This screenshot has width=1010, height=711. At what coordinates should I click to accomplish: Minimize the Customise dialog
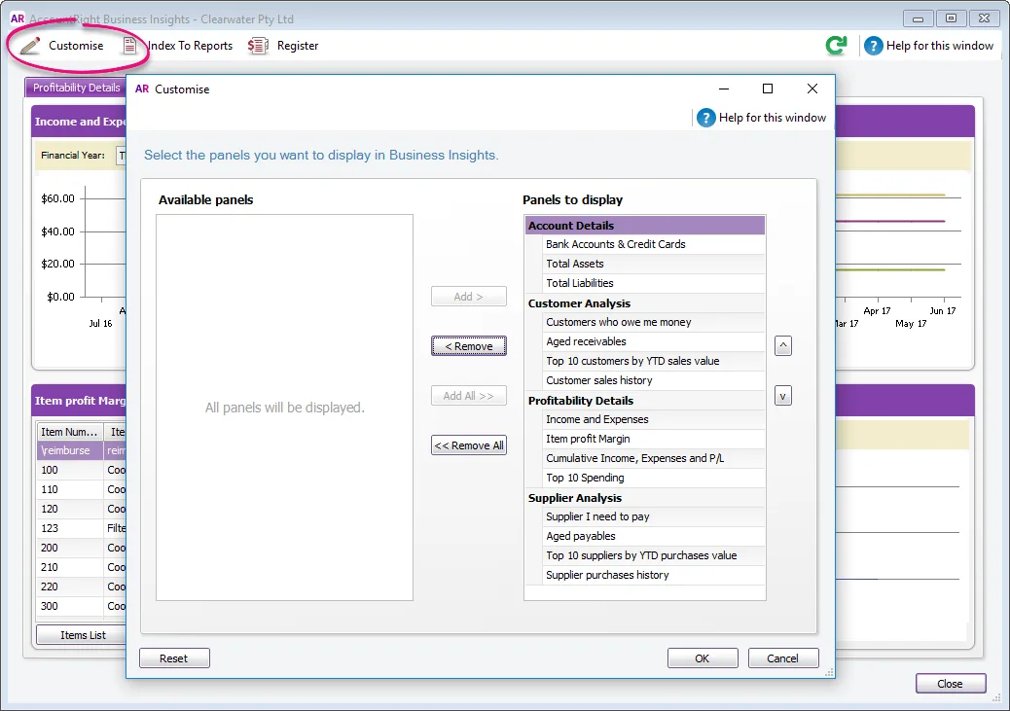[x=724, y=89]
